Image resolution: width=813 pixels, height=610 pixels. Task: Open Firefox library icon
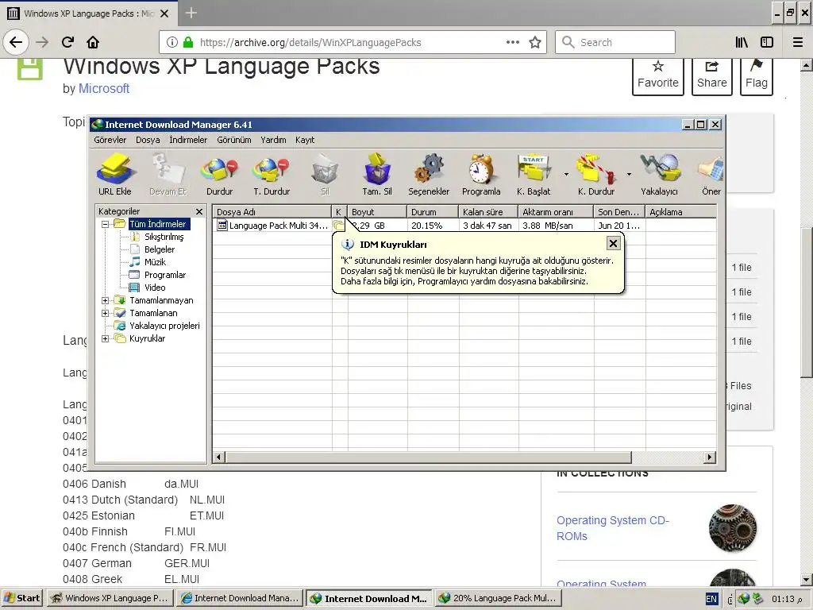(x=742, y=43)
